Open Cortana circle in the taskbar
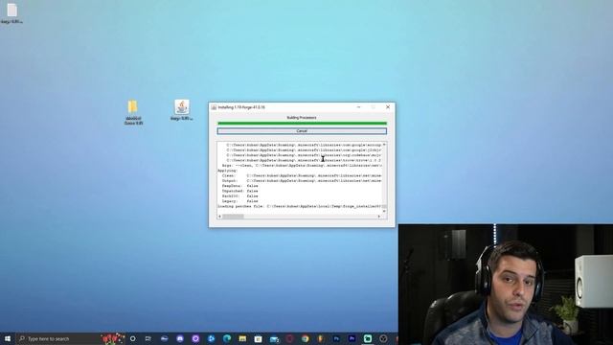613x345 pixels. click(x=133, y=338)
